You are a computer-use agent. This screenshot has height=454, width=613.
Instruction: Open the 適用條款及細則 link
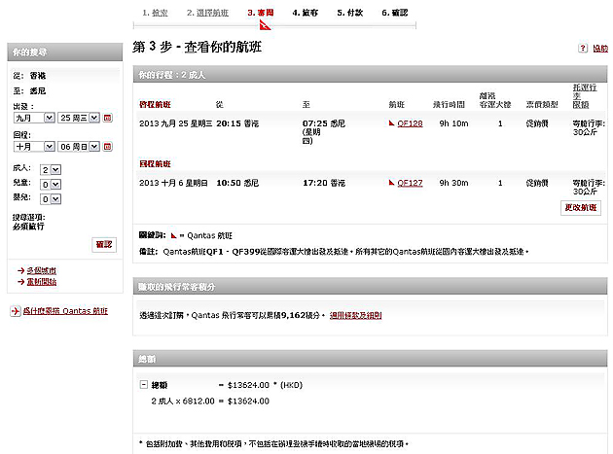355,315
